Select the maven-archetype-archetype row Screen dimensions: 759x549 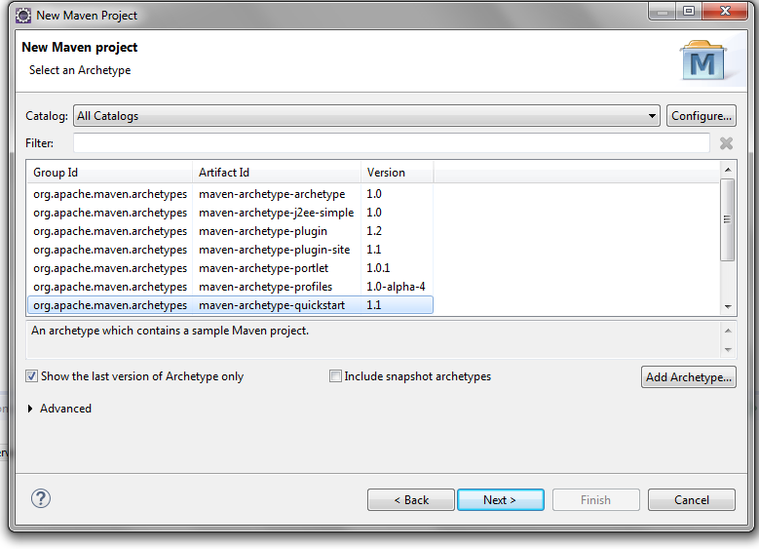pos(230,194)
